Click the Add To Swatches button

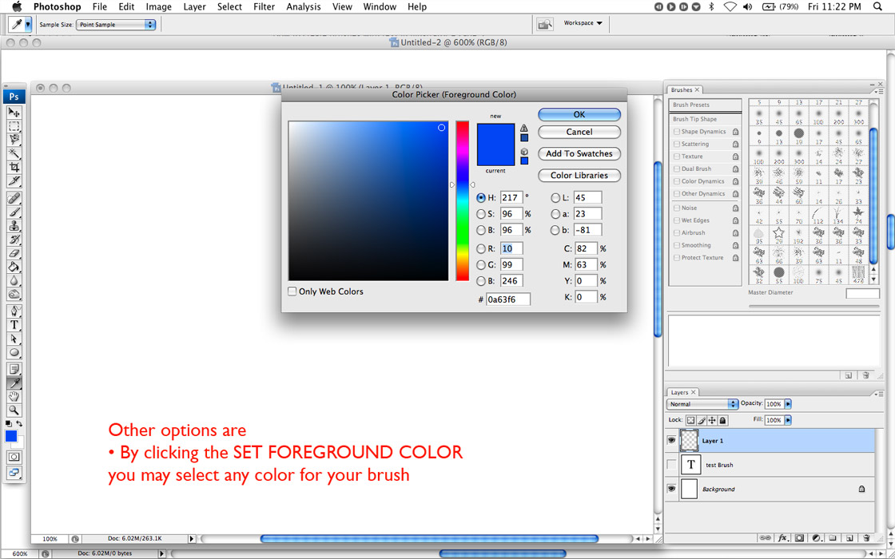pyautogui.click(x=579, y=153)
